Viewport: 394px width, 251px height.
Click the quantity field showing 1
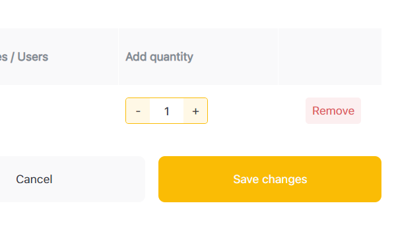[x=166, y=111]
